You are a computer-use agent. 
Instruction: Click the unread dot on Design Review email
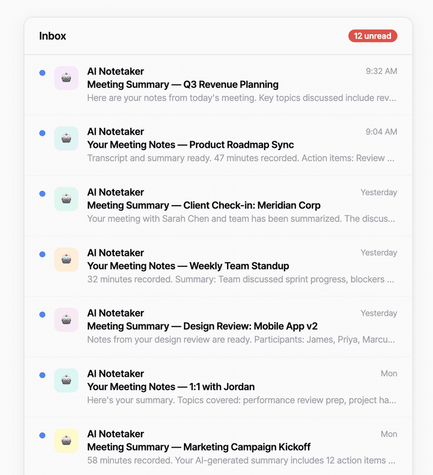point(43,314)
